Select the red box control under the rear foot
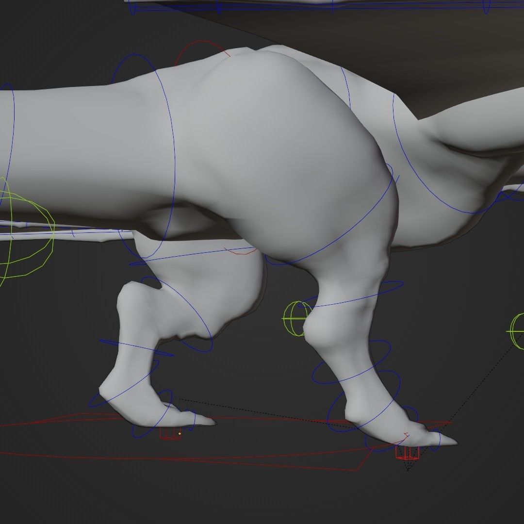The image size is (524, 524). tap(170, 434)
